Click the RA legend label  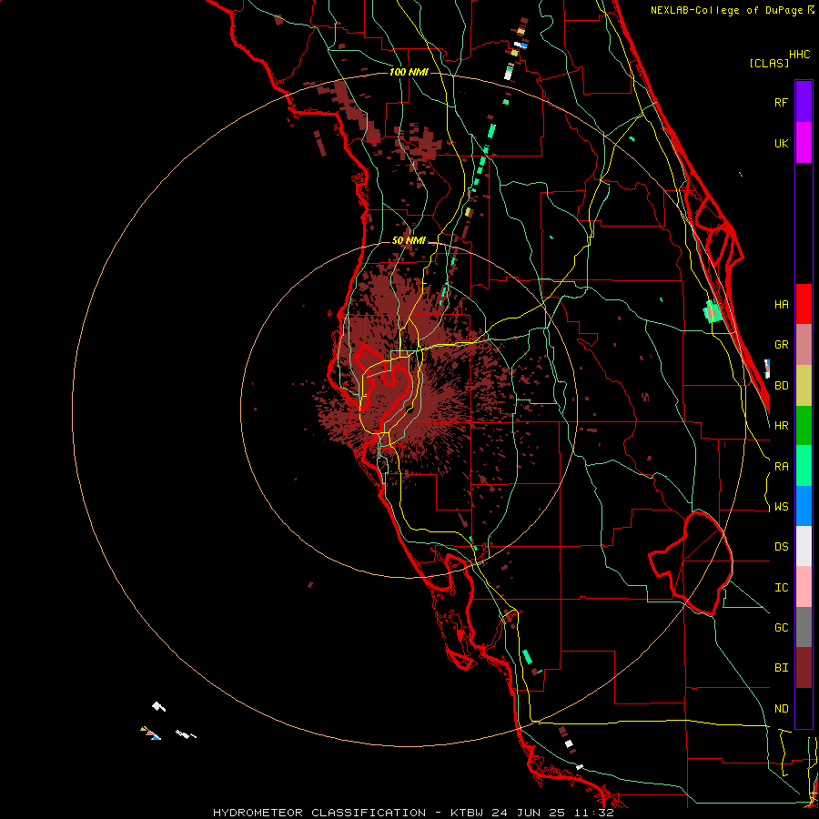781,467
